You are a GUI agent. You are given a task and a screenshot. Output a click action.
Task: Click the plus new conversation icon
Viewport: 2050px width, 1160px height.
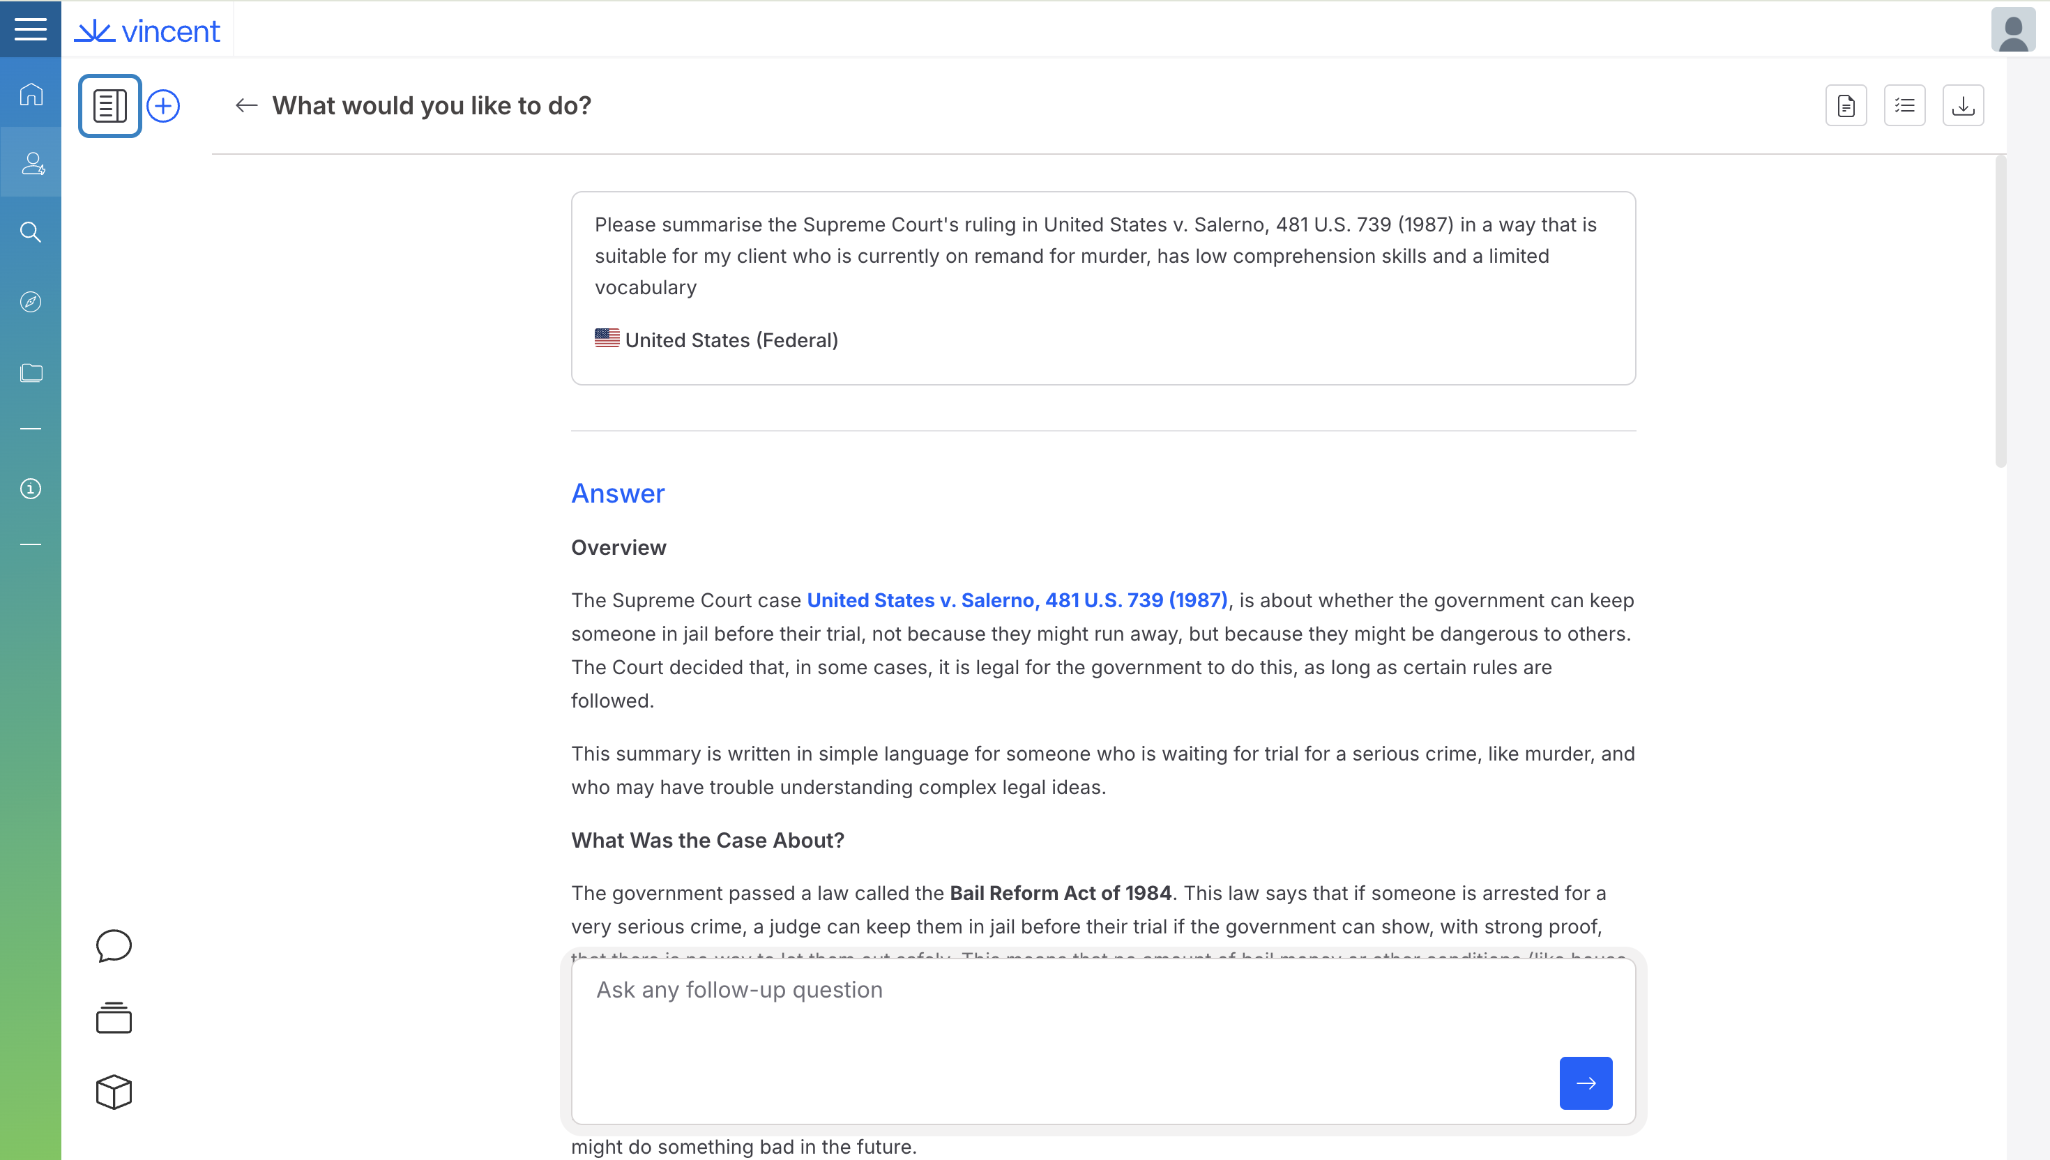163,106
